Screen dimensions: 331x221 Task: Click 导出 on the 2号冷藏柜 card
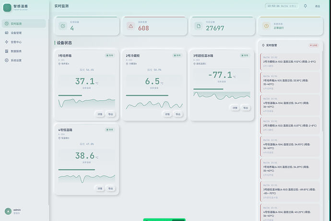point(178,114)
